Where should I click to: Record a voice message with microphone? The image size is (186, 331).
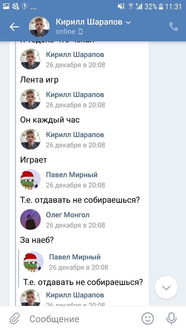(x=171, y=319)
